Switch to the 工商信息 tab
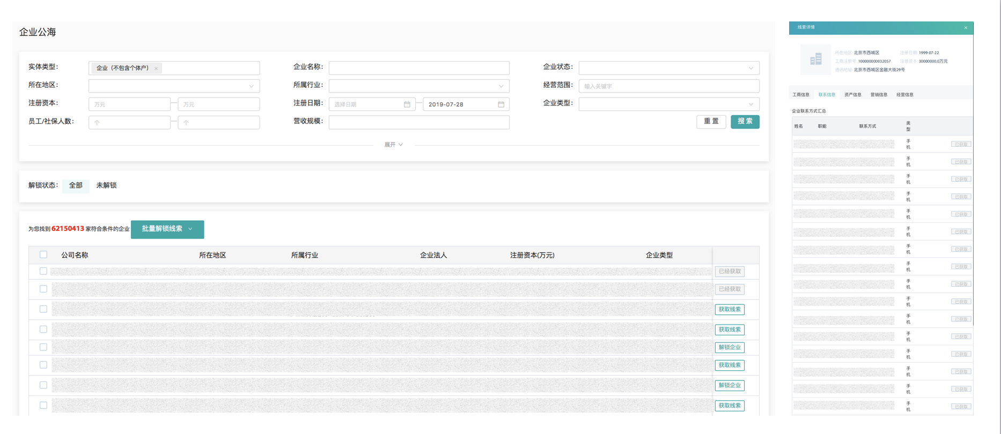Screen dimensions: 1001x434 click(801, 95)
